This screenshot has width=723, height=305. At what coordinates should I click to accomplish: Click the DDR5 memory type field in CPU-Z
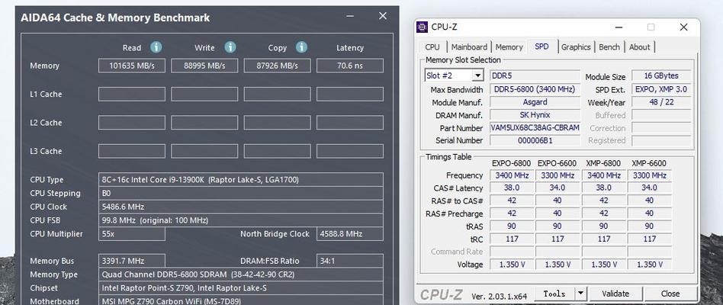coord(535,75)
